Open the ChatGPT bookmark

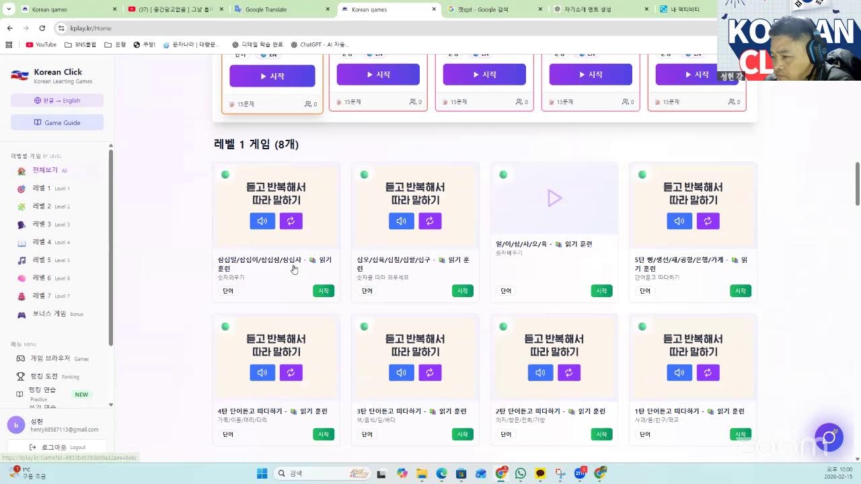(318, 44)
